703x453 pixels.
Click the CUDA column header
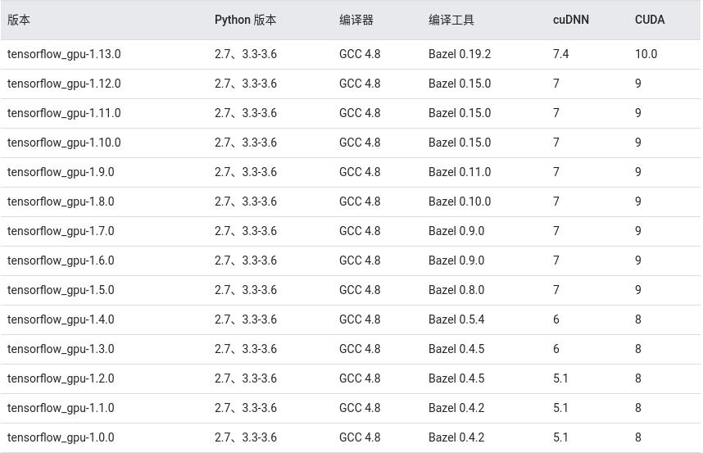[x=650, y=20]
